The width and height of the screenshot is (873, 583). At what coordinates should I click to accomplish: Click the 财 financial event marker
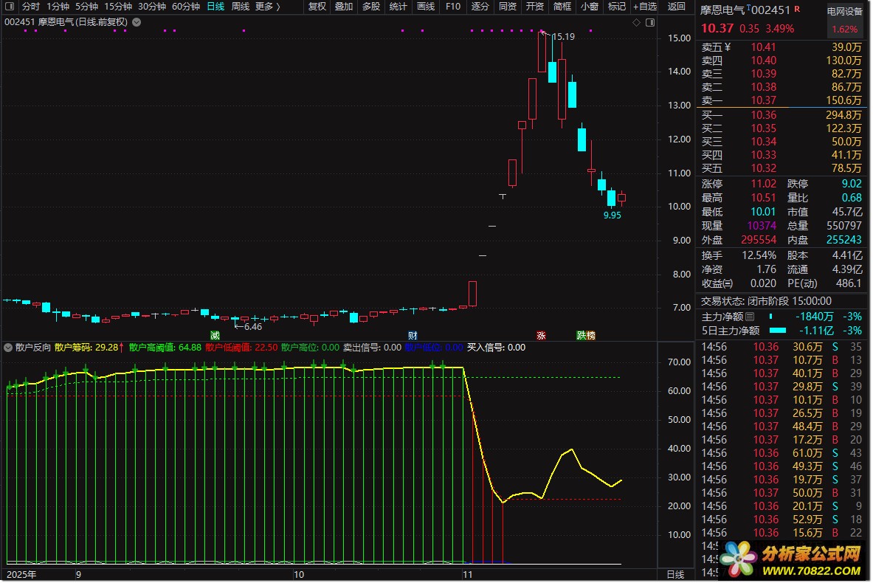click(413, 335)
